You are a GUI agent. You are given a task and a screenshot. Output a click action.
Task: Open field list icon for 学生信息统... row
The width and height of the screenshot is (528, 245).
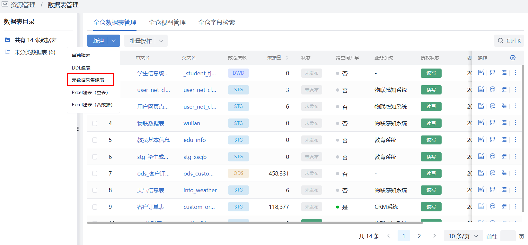pos(504,73)
